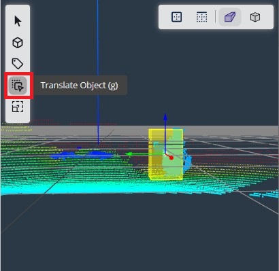Viewport: 279px width, 271px height.
Task: Pick the tag label tool
Action: [18, 64]
